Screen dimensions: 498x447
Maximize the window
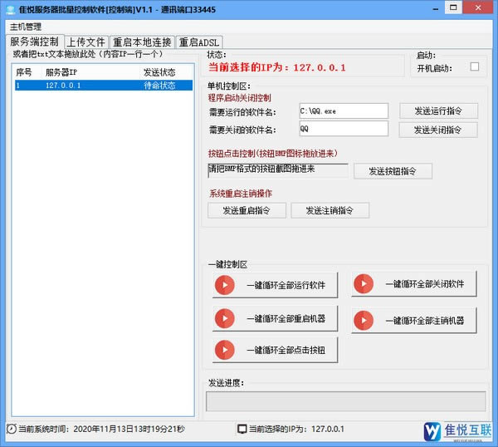click(x=453, y=7)
